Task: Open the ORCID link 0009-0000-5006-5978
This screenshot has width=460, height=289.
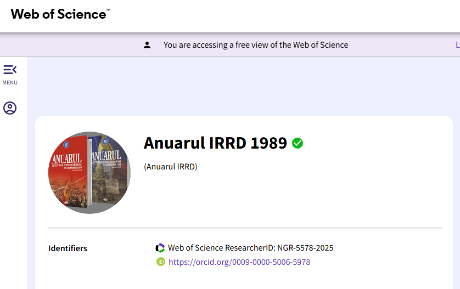Action: (x=239, y=262)
